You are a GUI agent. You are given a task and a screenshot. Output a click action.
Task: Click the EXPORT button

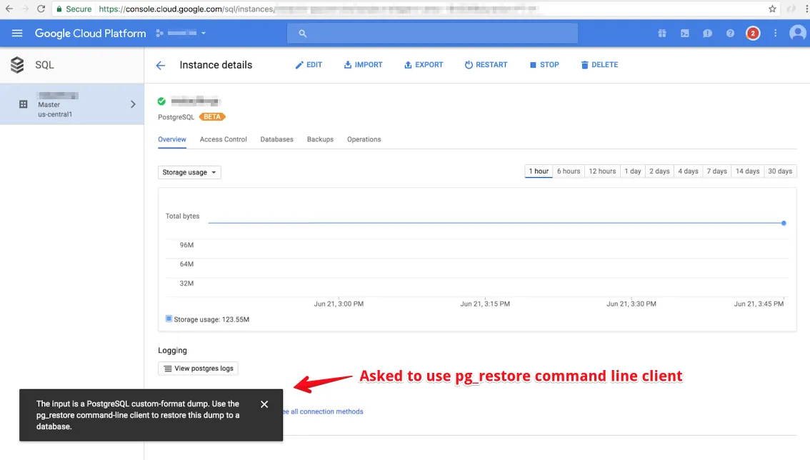point(424,64)
